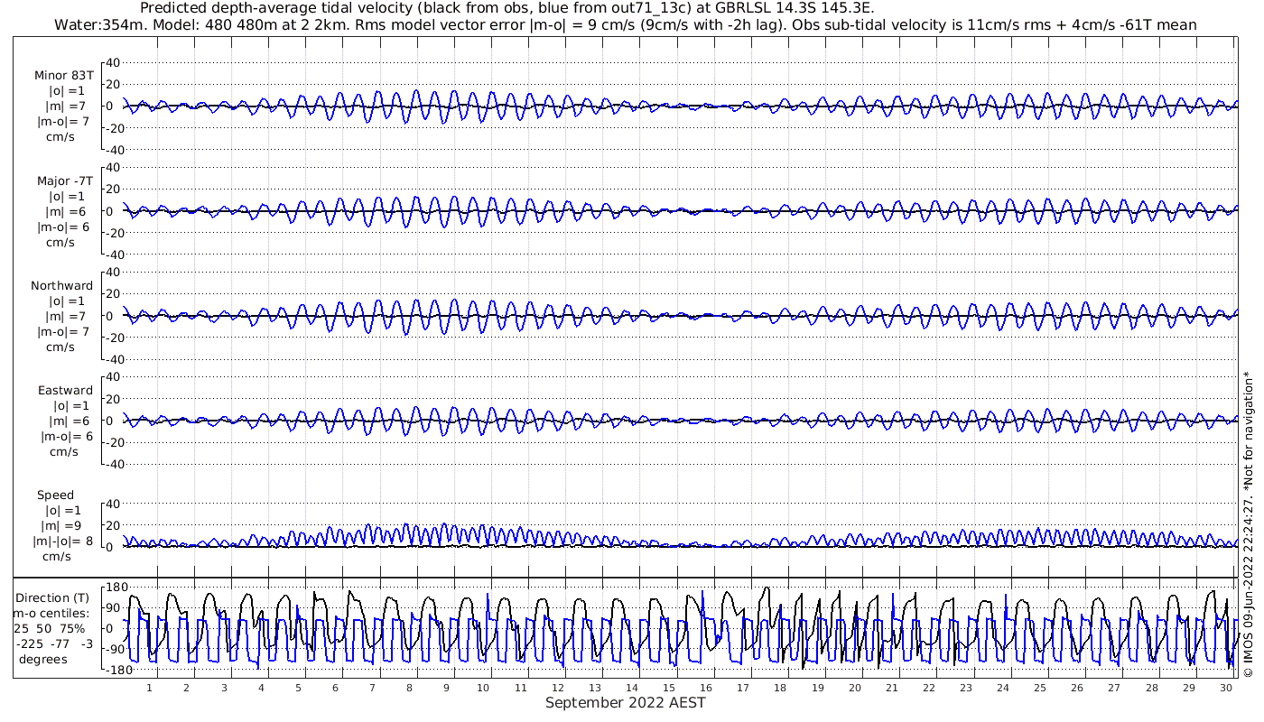Image resolution: width=1264 pixels, height=722 pixels.
Task: Click '|m| =9' value under Speed
Action: [61, 526]
